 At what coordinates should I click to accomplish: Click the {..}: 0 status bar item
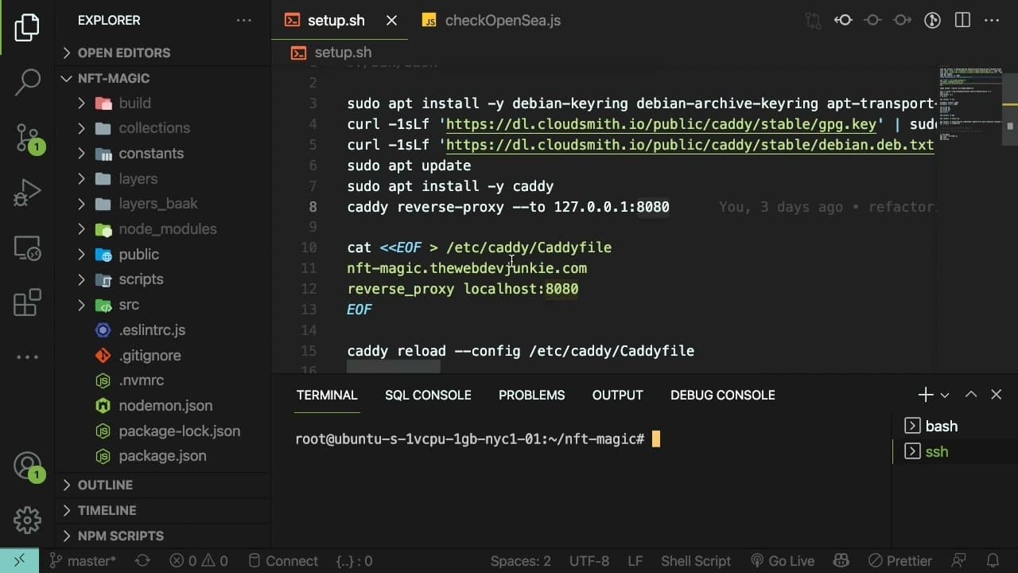tap(355, 561)
